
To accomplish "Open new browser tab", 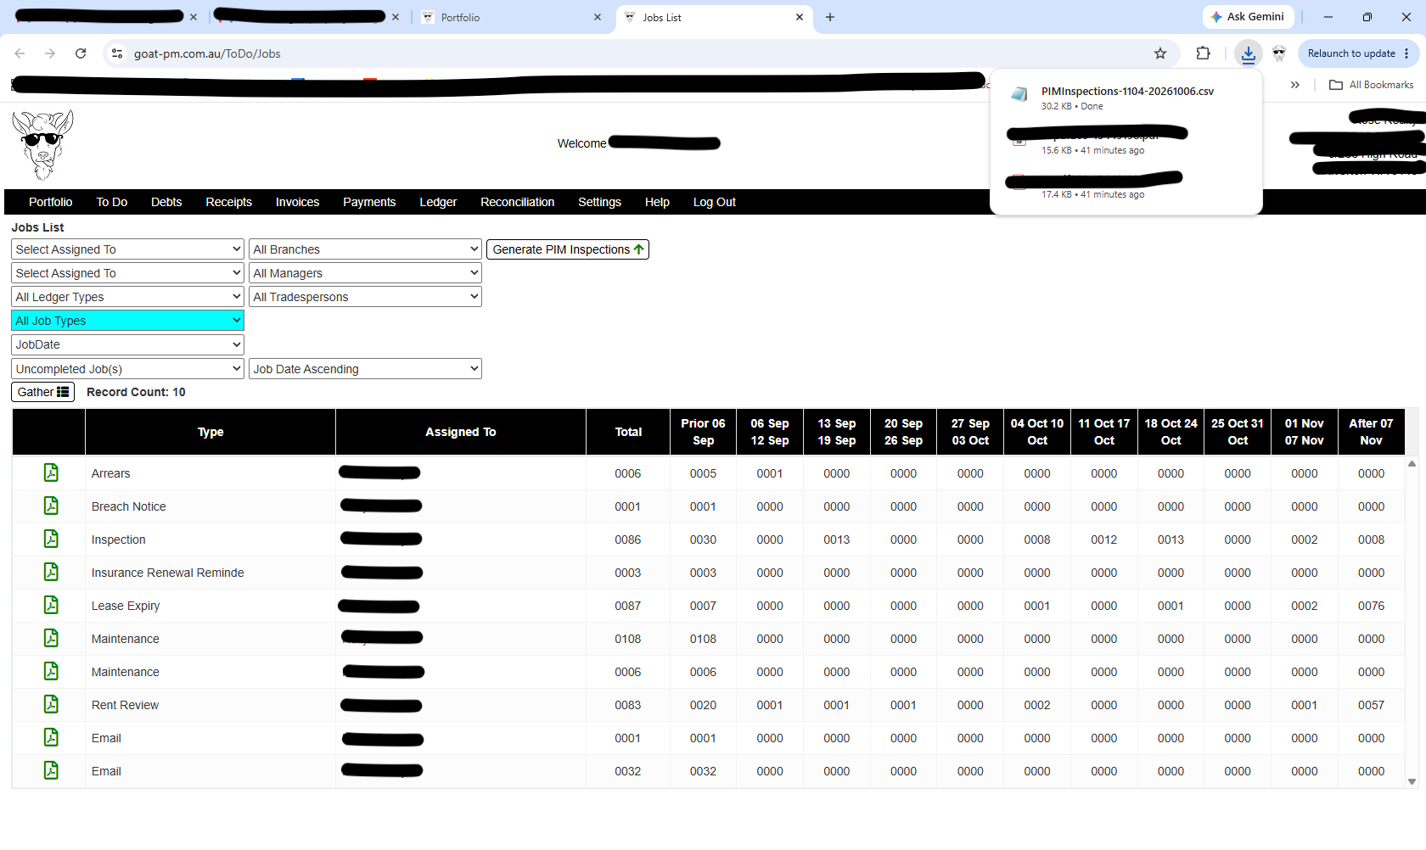I will pyautogui.click(x=830, y=17).
